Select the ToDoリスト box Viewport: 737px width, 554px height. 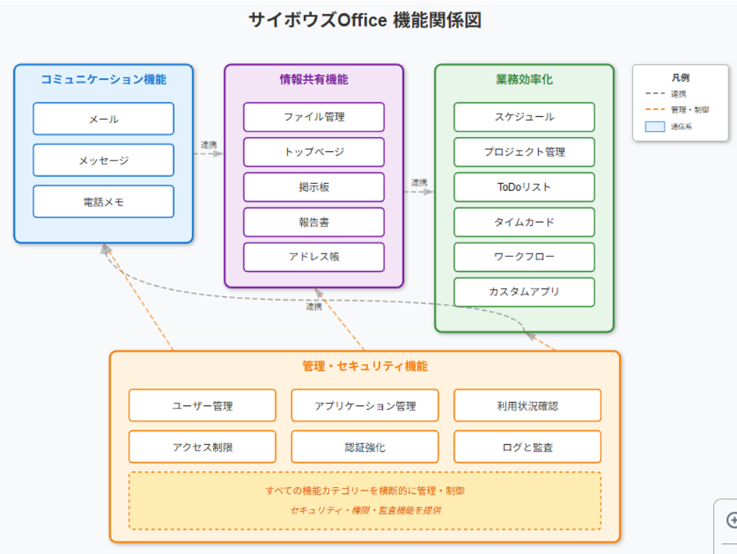point(524,187)
